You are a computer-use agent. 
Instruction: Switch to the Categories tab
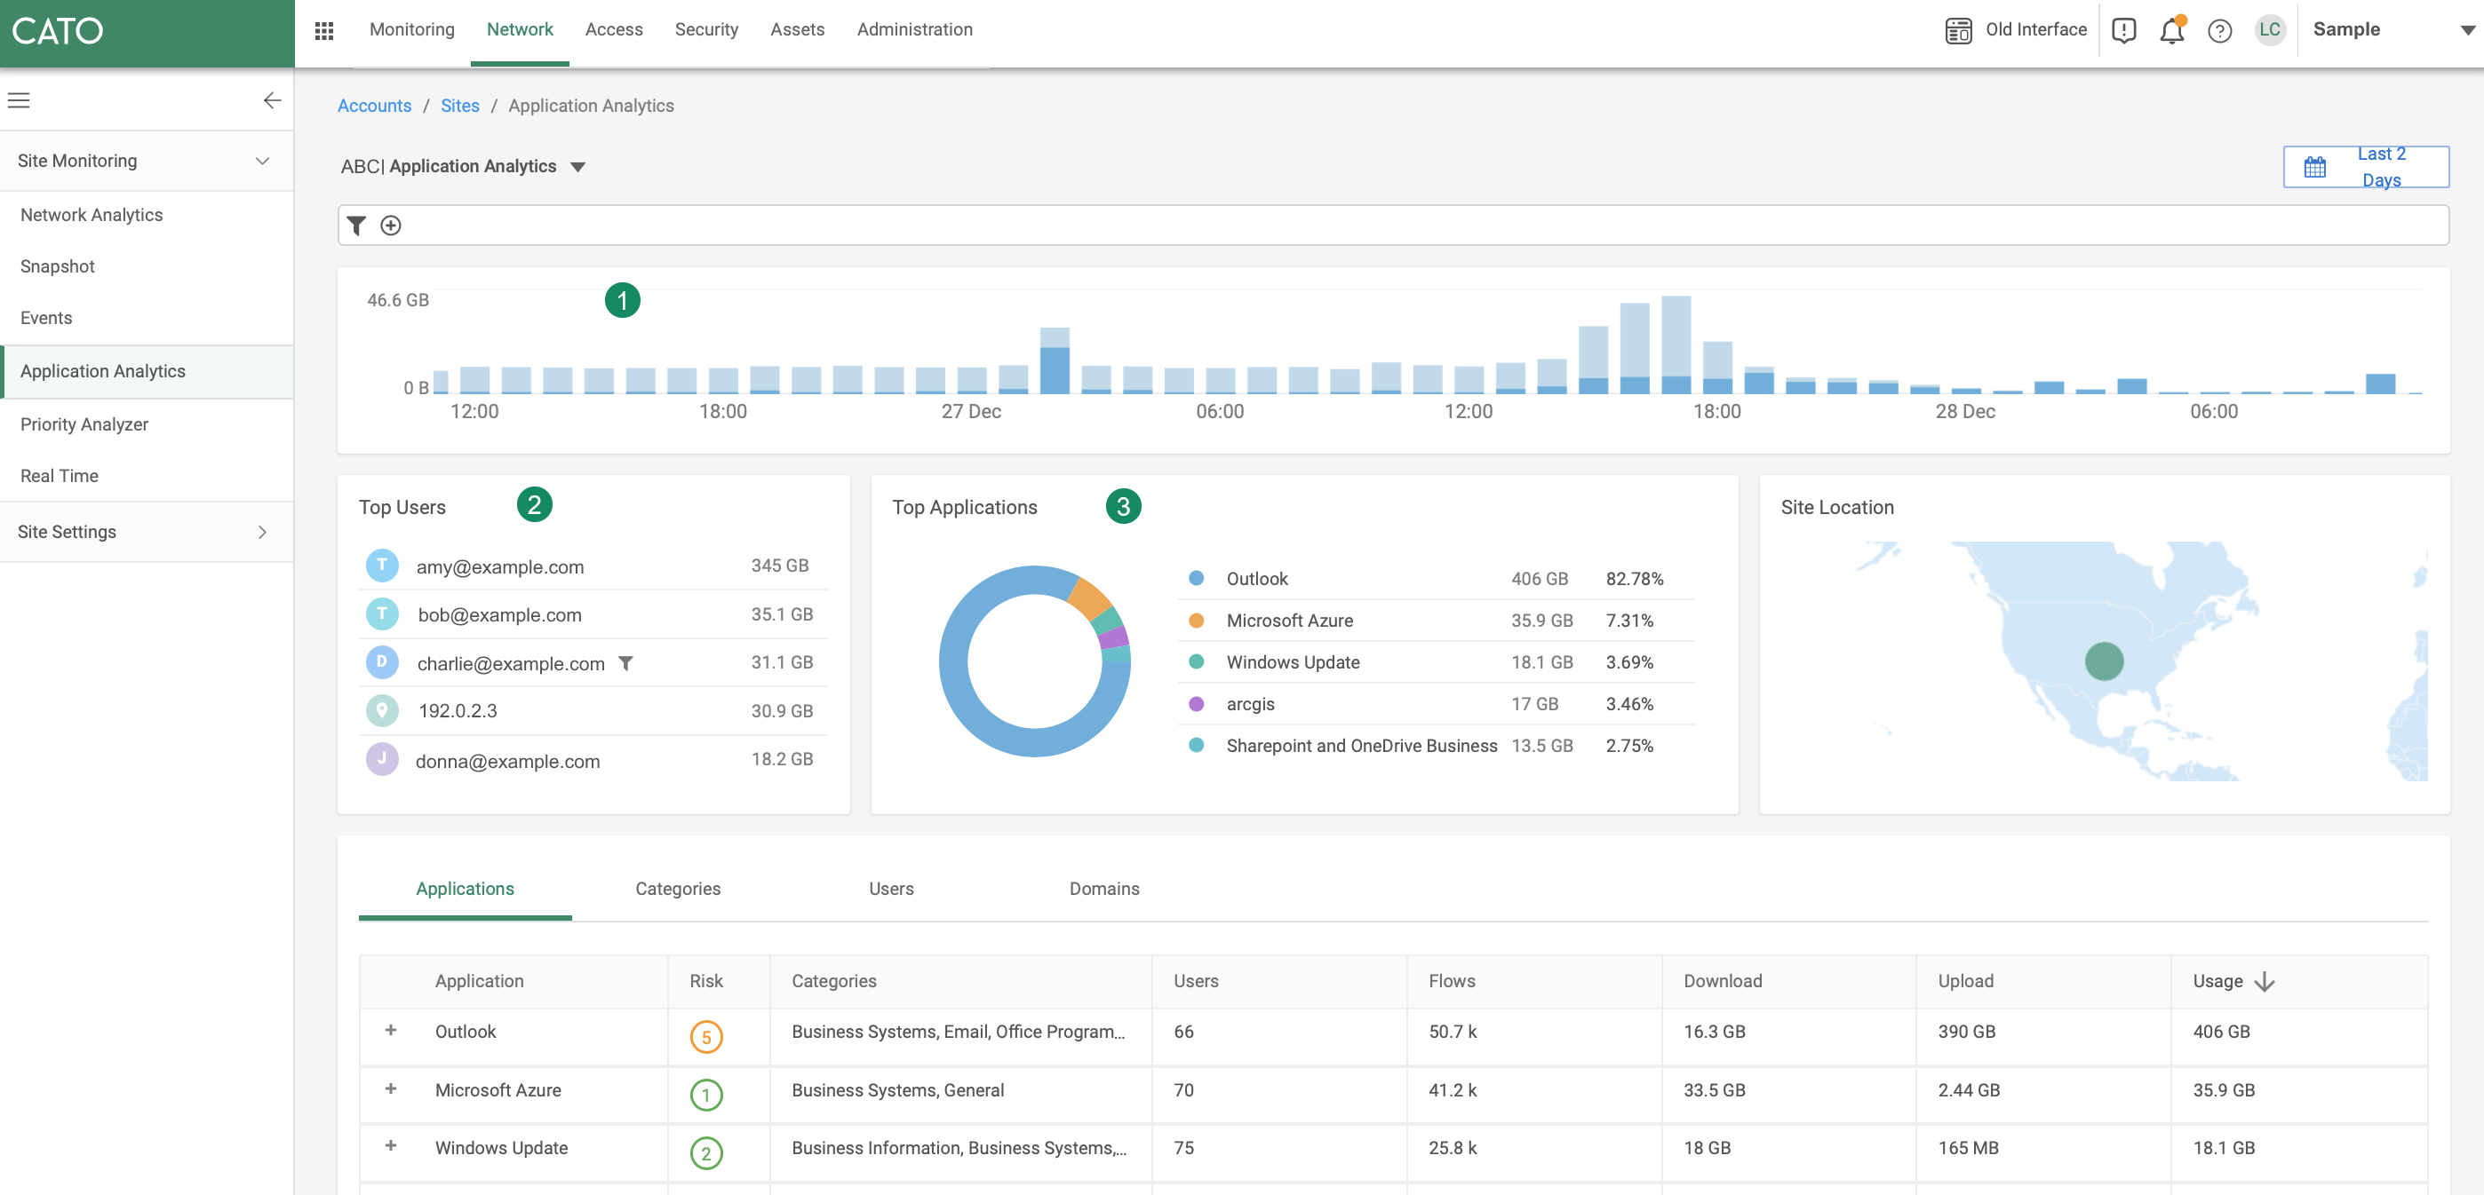point(677,889)
